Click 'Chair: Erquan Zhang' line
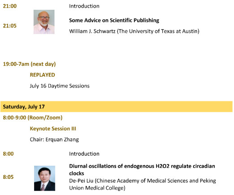 (54, 139)
